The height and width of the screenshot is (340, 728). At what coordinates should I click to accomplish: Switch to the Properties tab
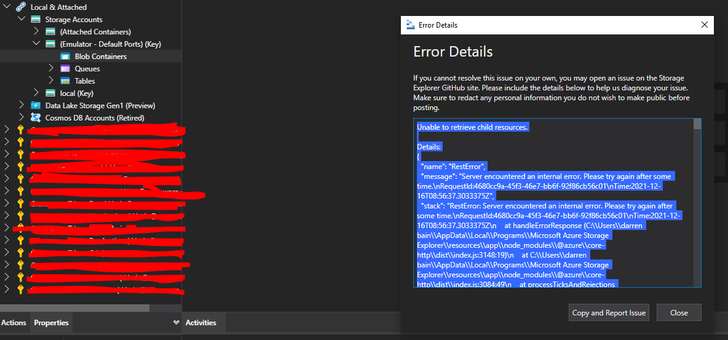tap(51, 322)
